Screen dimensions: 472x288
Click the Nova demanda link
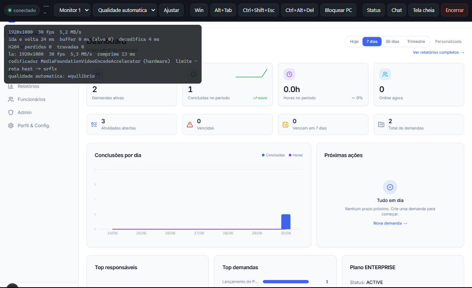pyautogui.click(x=390, y=223)
